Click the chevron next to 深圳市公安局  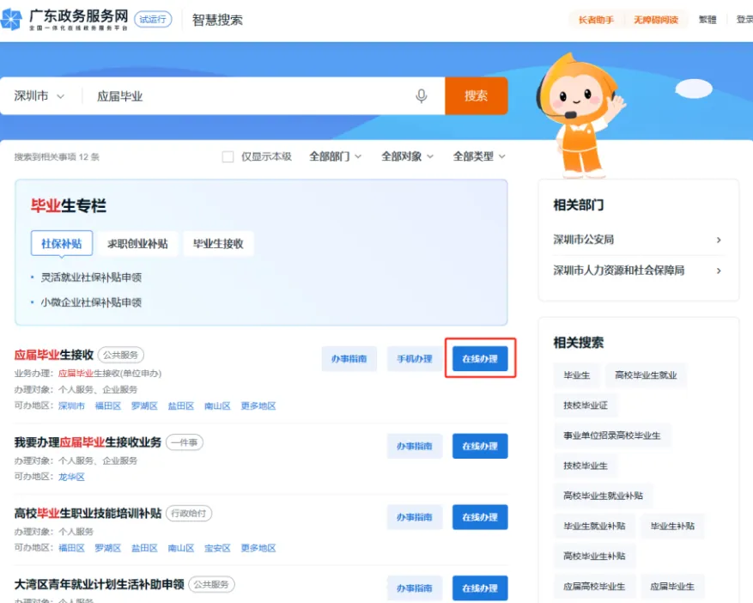[x=719, y=240]
